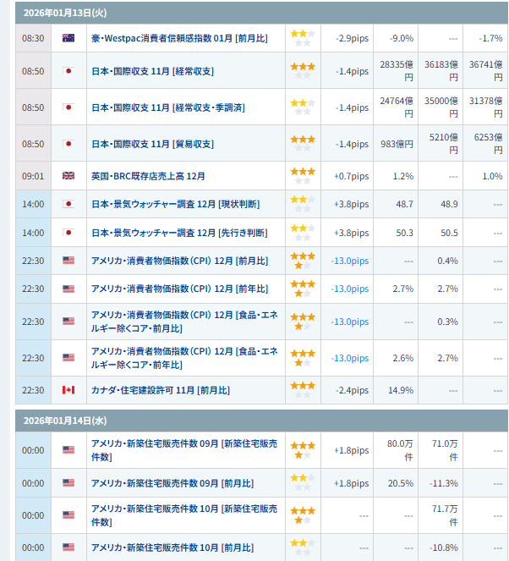
Task: Click the 09:01 time cell
Action: pos(33,176)
